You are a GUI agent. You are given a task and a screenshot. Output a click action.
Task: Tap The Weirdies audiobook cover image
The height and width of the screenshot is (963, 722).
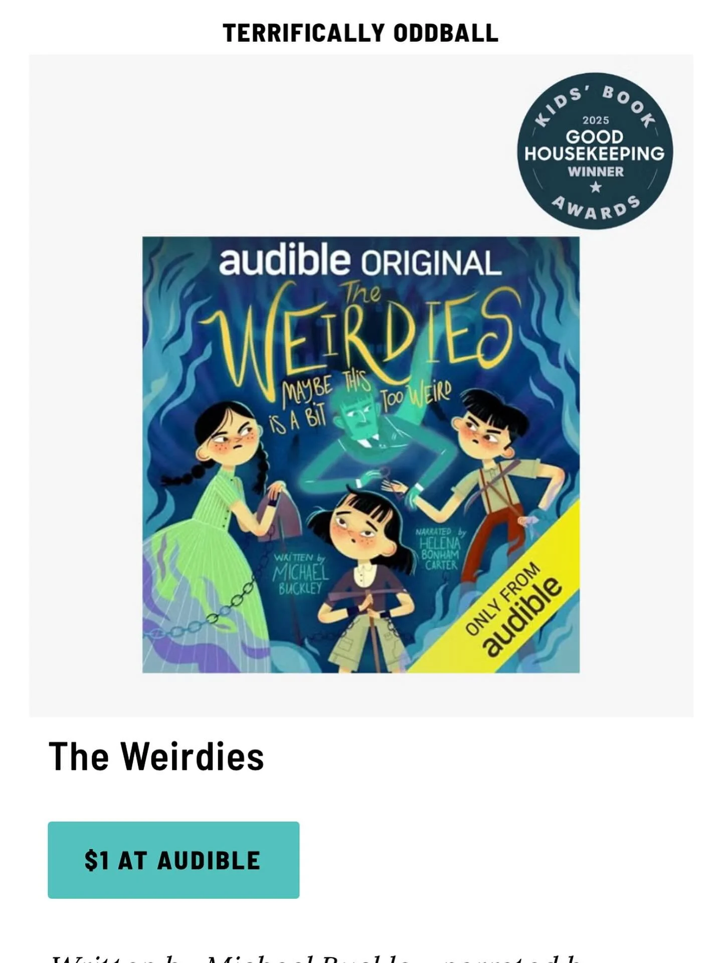pos(361,454)
